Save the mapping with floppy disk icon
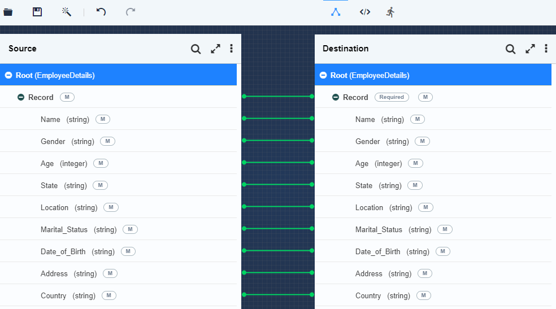Image resolution: width=556 pixels, height=309 pixels. point(37,12)
